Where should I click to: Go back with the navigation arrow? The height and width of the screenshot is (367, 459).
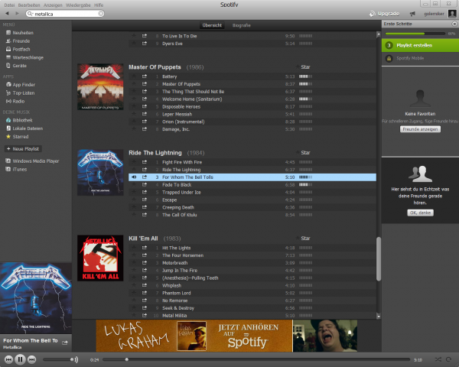click(7, 14)
